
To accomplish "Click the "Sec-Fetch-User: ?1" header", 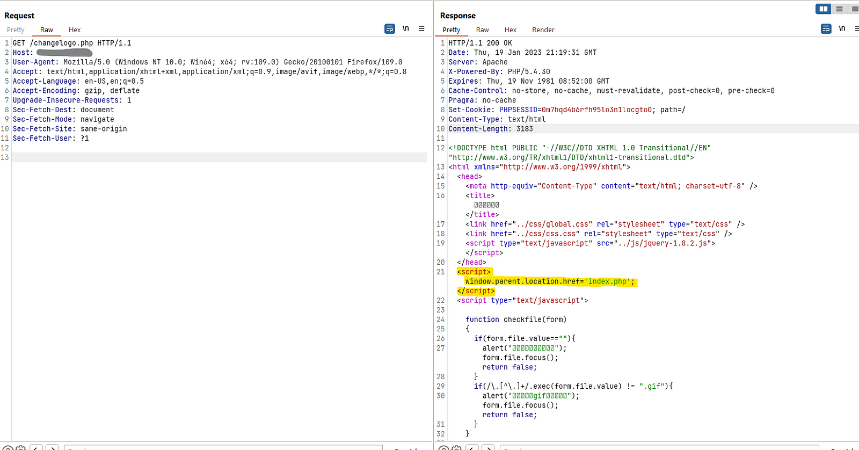I will coord(51,139).
